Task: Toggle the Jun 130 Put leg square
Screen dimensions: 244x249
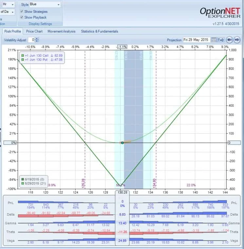Action: (23, 60)
